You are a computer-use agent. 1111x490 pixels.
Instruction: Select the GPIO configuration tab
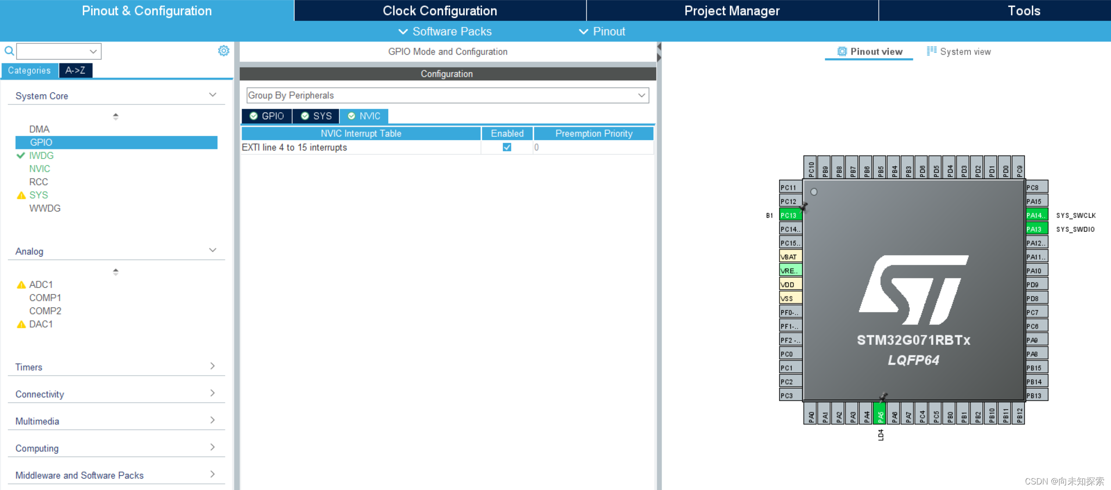(267, 116)
